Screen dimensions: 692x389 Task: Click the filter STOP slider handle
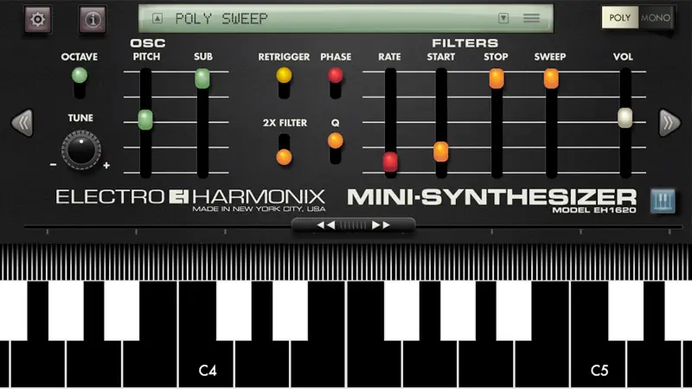(497, 79)
